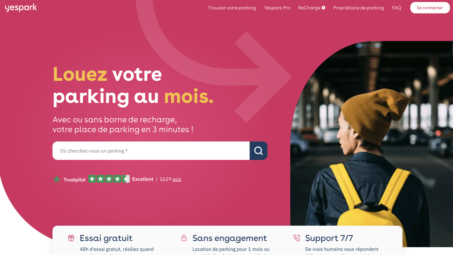The image size is (453, 255).
Task: Click the padlock icon beside Sans engagement
Action: (184, 238)
